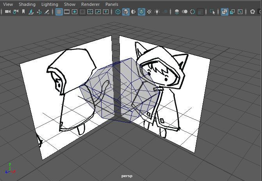Open the Show menu
This screenshot has height=181, width=262.
pos(70,4)
